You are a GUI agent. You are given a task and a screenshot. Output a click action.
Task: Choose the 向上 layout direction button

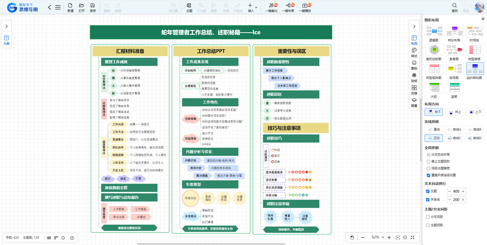455,112
